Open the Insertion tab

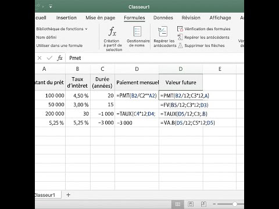tap(66, 18)
